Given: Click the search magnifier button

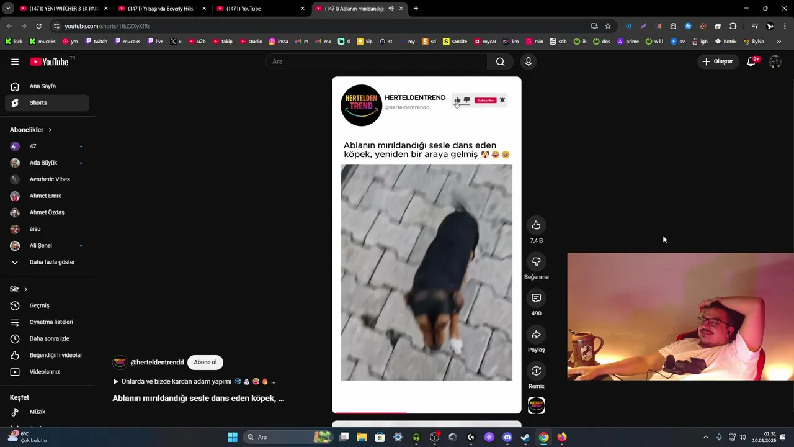Looking at the screenshot, I should [501, 61].
